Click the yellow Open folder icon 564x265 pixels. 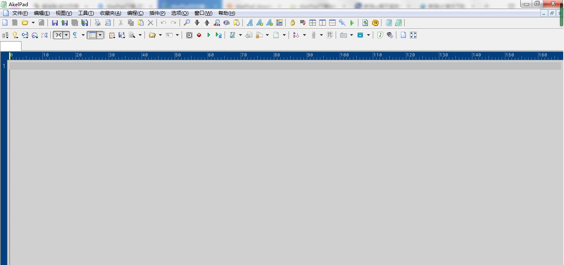pos(25,23)
